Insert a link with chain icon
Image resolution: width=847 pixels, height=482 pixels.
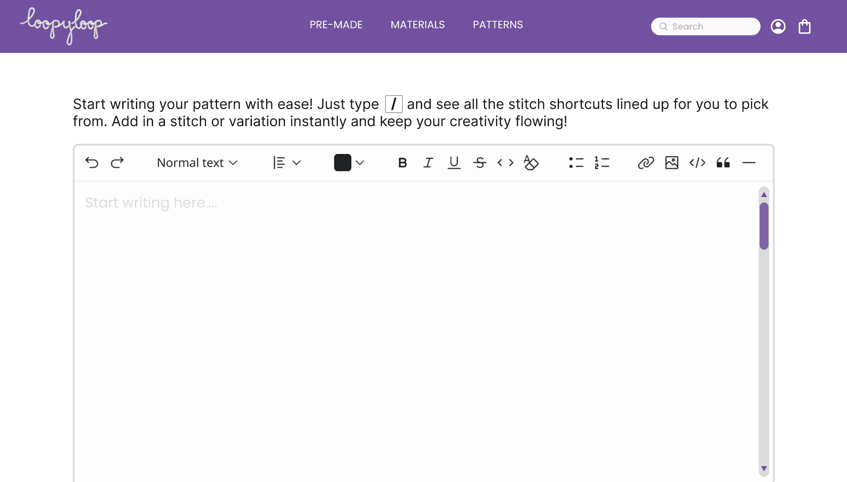[x=645, y=163]
